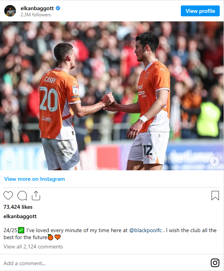Click the orange heart emoji in caption
The image size is (224, 271).
pos(58,237)
